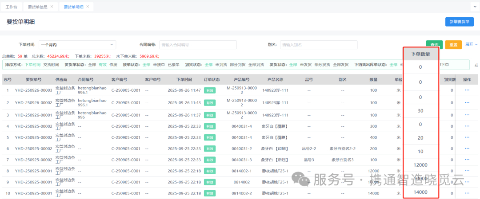Image resolution: width=480 pixels, height=199 pixels.
Task: Click the 下单米数 value 39255米
Action: pos(102,56)
